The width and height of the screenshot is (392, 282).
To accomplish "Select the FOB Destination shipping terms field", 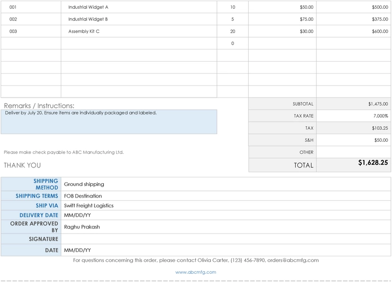I will 226,196.
